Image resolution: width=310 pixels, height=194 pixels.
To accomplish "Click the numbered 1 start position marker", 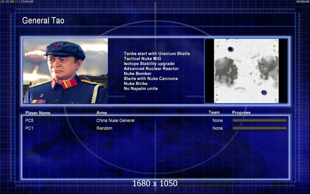I will point(264,92).
